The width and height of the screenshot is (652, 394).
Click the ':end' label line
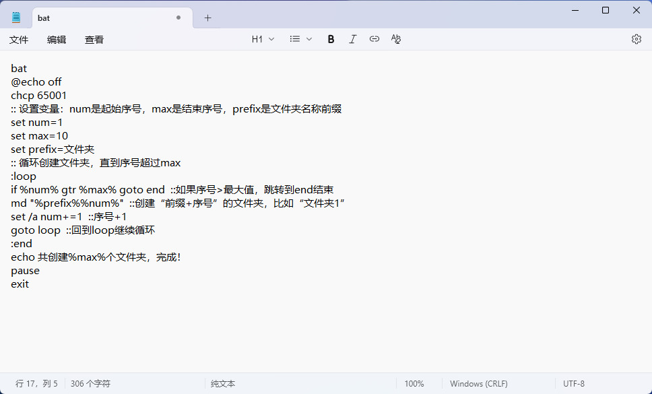21,244
